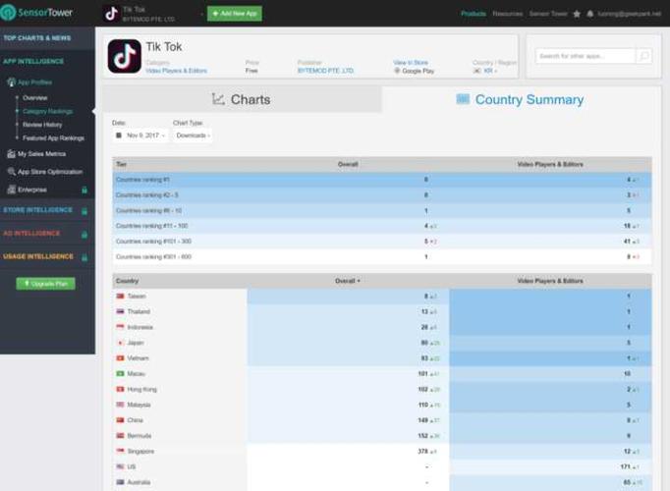Screen dimensions: 670x491
Task: Click the Search for other apps field
Action: tap(586, 56)
